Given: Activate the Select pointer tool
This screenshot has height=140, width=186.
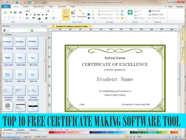Looking at the screenshot, I should (66, 14).
